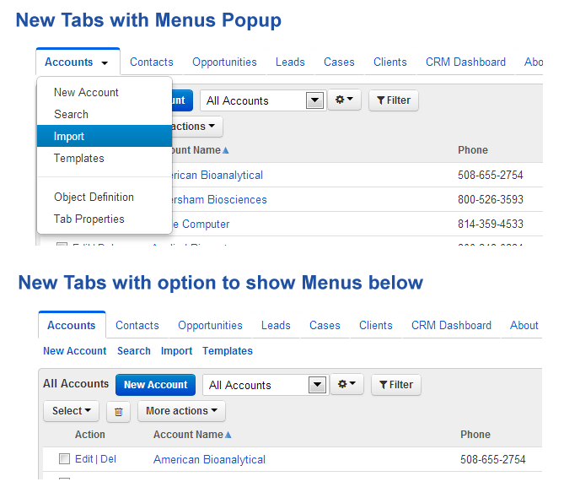Expand the Select dropdown button
564x498 pixels.
pyautogui.click(x=71, y=411)
